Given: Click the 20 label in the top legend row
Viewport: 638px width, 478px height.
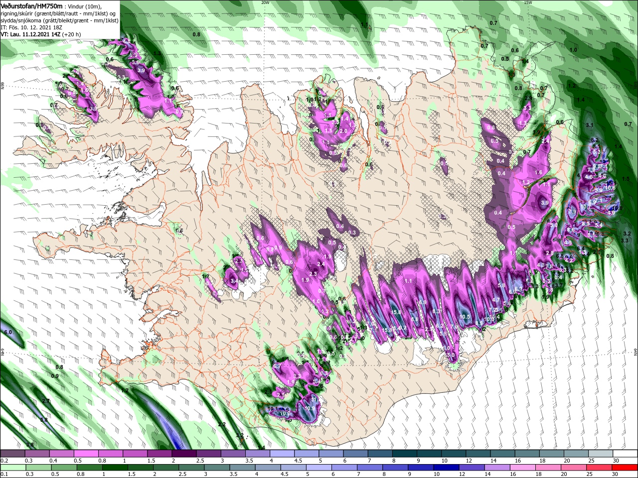Looking at the screenshot, I should (567, 461).
